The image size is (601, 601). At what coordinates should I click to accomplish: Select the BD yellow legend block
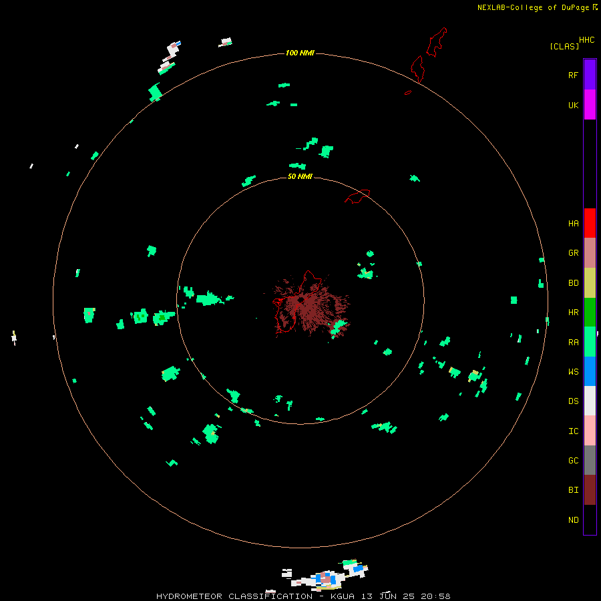coord(590,283)
